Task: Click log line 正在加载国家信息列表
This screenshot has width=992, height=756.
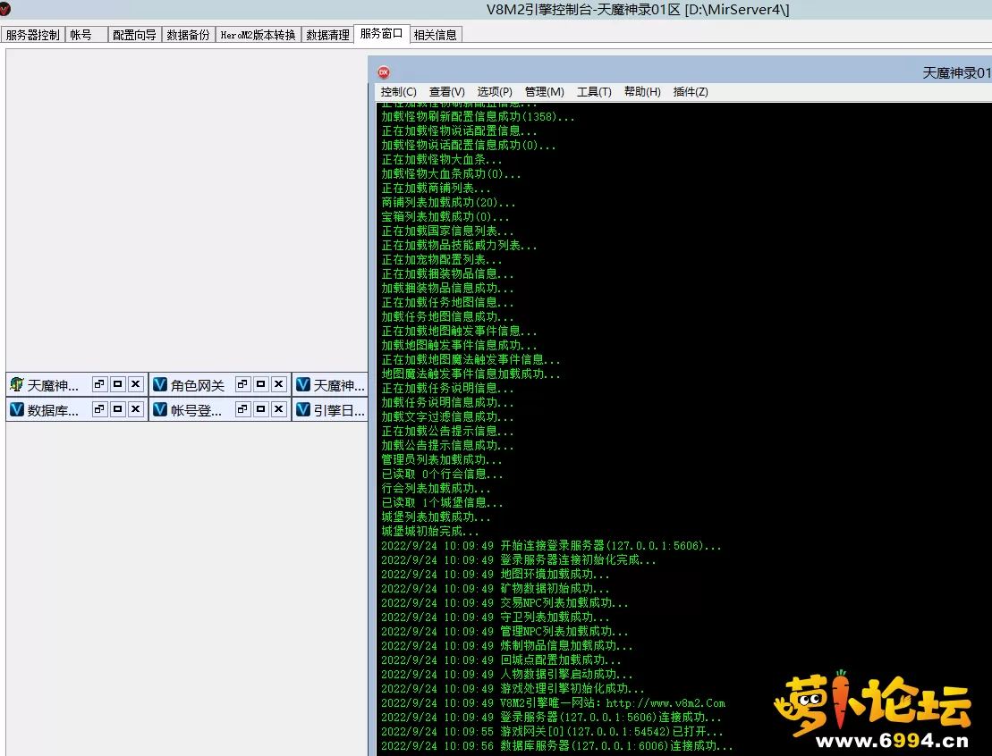Action: click(447, 231)
